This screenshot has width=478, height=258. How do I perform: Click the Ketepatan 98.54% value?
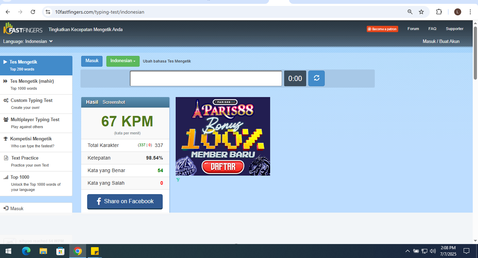click(x=154, y=158)
